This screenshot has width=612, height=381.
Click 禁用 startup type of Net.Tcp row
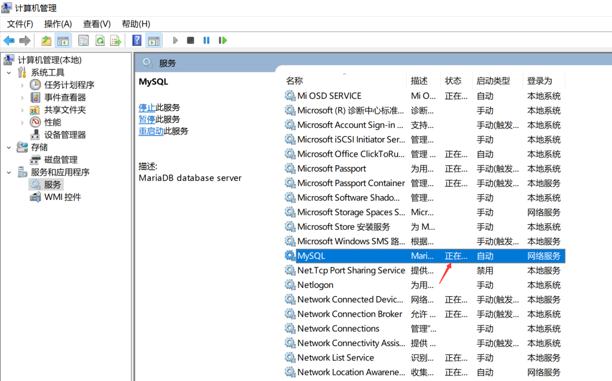(484, 271)
